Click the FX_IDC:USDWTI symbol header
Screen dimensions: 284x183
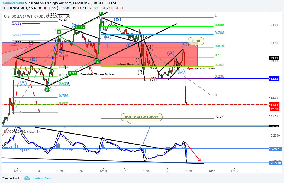[15, 8]
